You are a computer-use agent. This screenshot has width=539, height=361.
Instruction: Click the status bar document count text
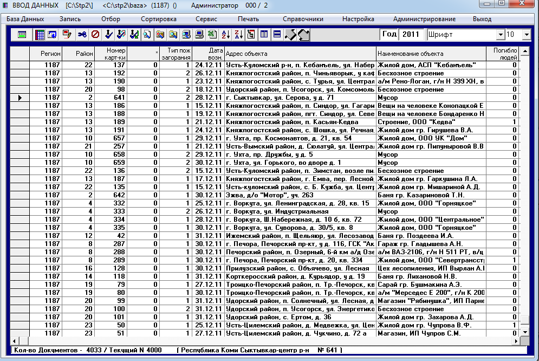(x=88, y=350)
